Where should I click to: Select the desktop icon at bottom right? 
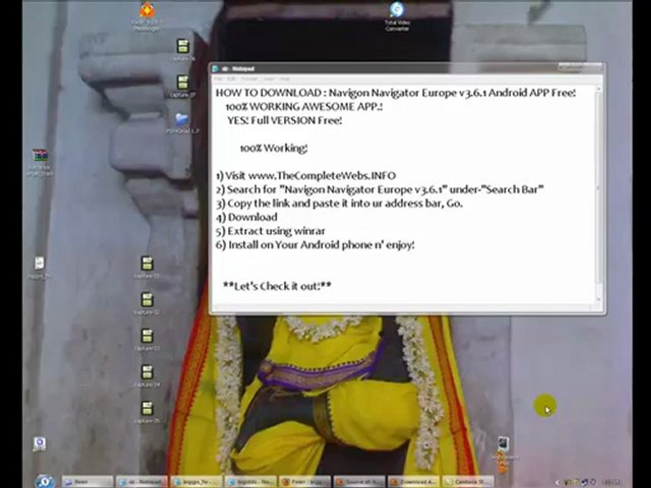point(504,452)
